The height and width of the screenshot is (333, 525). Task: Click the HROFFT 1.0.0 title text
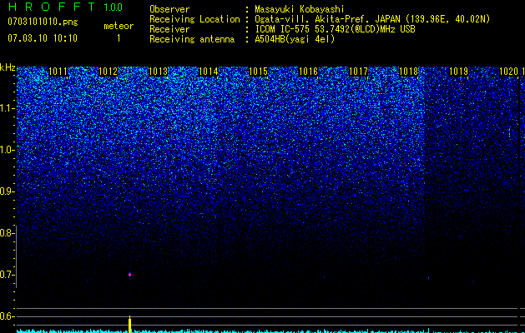(65, 7)
